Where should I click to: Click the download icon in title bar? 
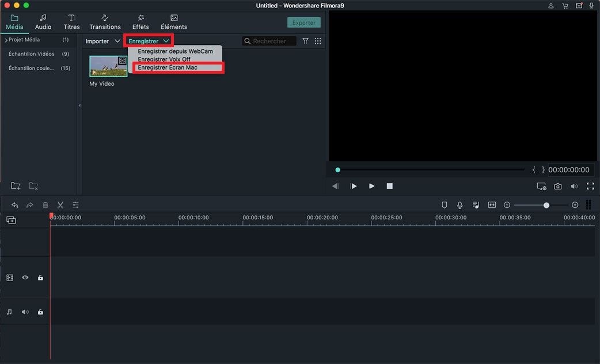click(591, 5)
